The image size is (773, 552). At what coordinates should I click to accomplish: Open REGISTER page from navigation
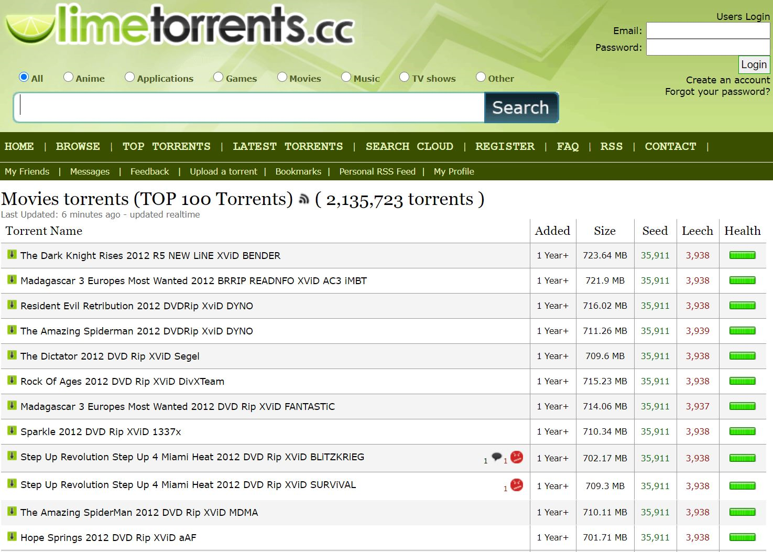(505, 146)
